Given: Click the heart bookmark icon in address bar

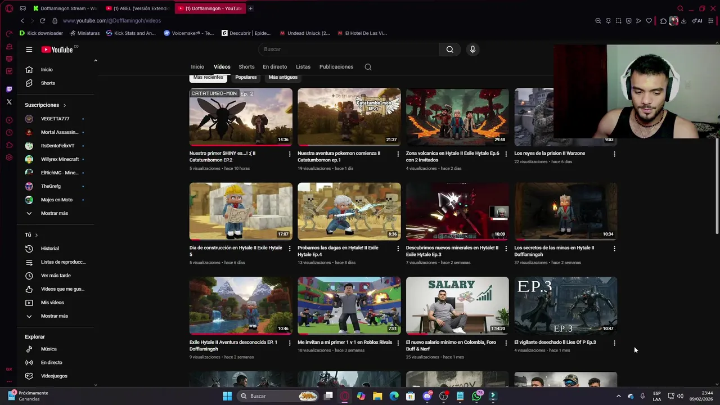Looking at the screenshot, I should 649,21.
